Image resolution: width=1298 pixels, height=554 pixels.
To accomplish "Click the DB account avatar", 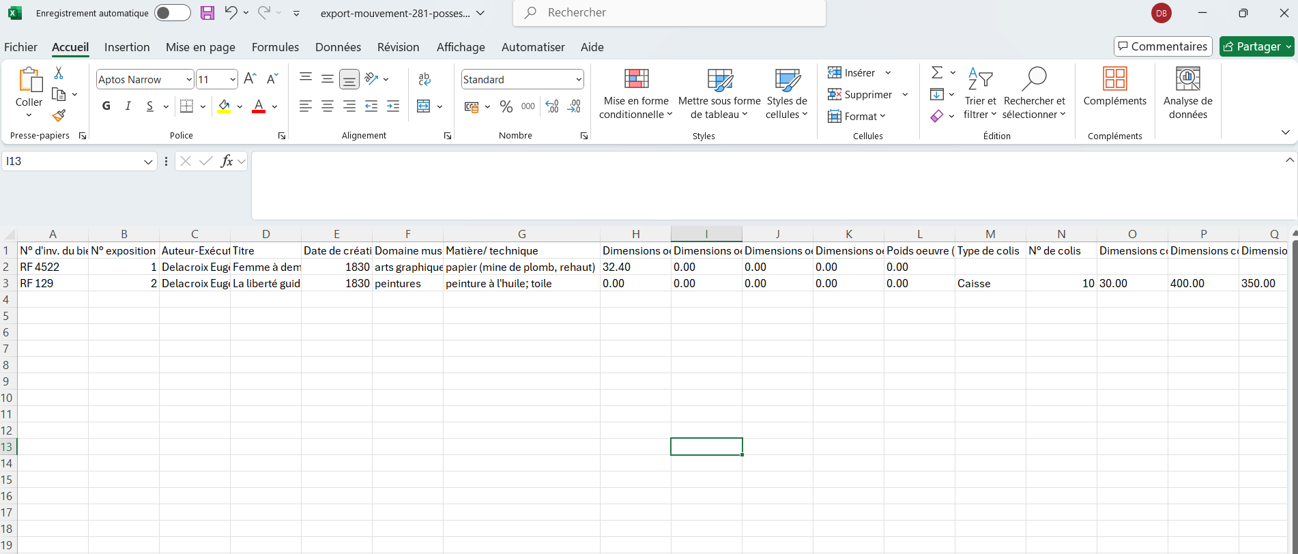I will 1162,13.
